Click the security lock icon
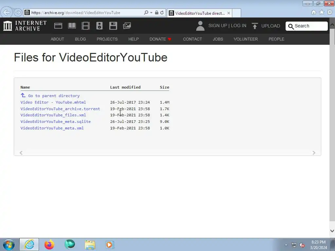The height and width of the screenshot is (251, 335). pos(157,13)
